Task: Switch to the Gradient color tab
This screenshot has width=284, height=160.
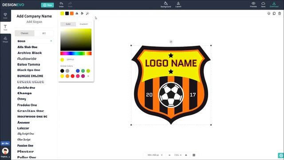Action: (x=83, y=24)
